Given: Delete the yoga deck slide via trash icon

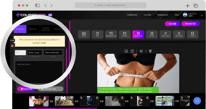Looking at the screenshot, I should (172, 98).
